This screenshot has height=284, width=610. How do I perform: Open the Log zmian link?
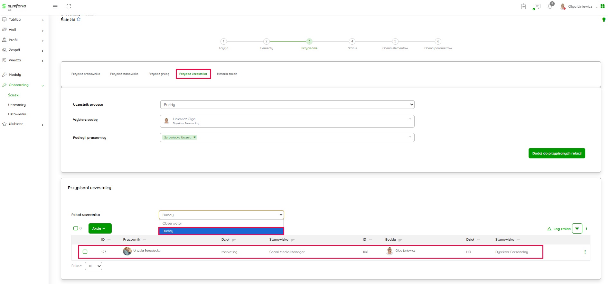coord(559,229)
